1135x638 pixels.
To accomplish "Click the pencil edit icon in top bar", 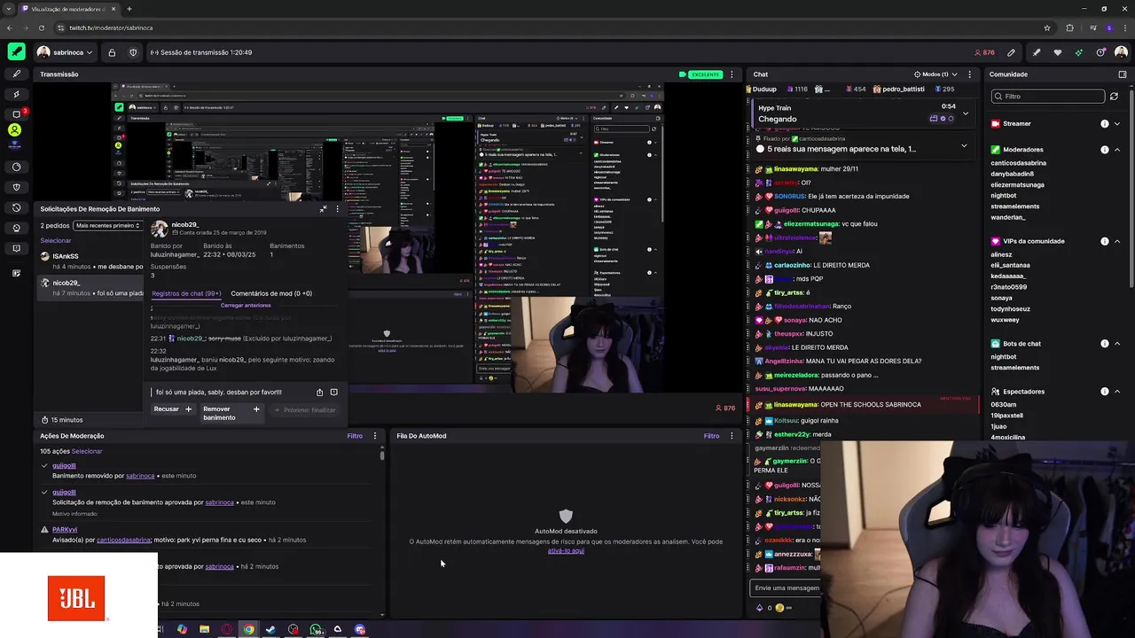I will [1011, 52].
